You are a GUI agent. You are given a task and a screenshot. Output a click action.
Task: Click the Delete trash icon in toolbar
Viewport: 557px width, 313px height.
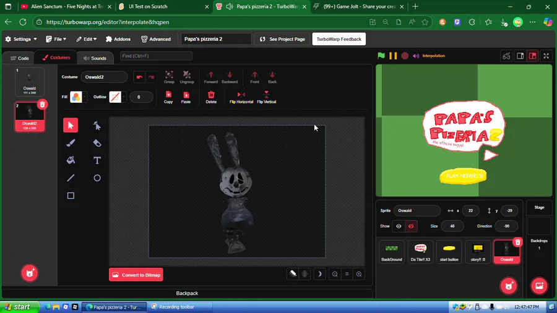(x=211, y=97)
